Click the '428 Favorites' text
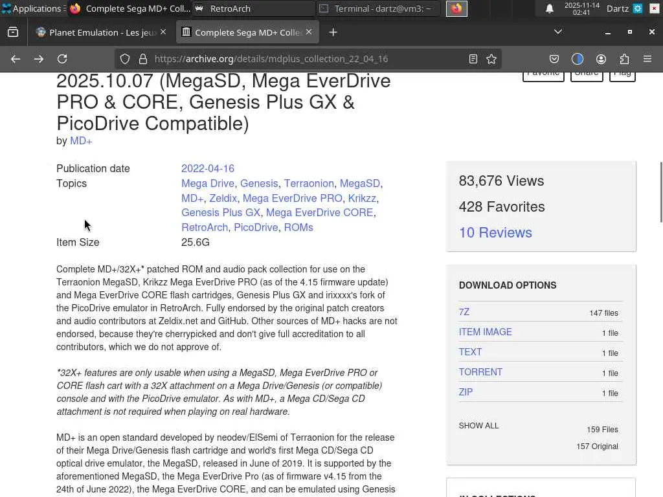The width and height of the screenshot is (663, 497). point(502,207)
